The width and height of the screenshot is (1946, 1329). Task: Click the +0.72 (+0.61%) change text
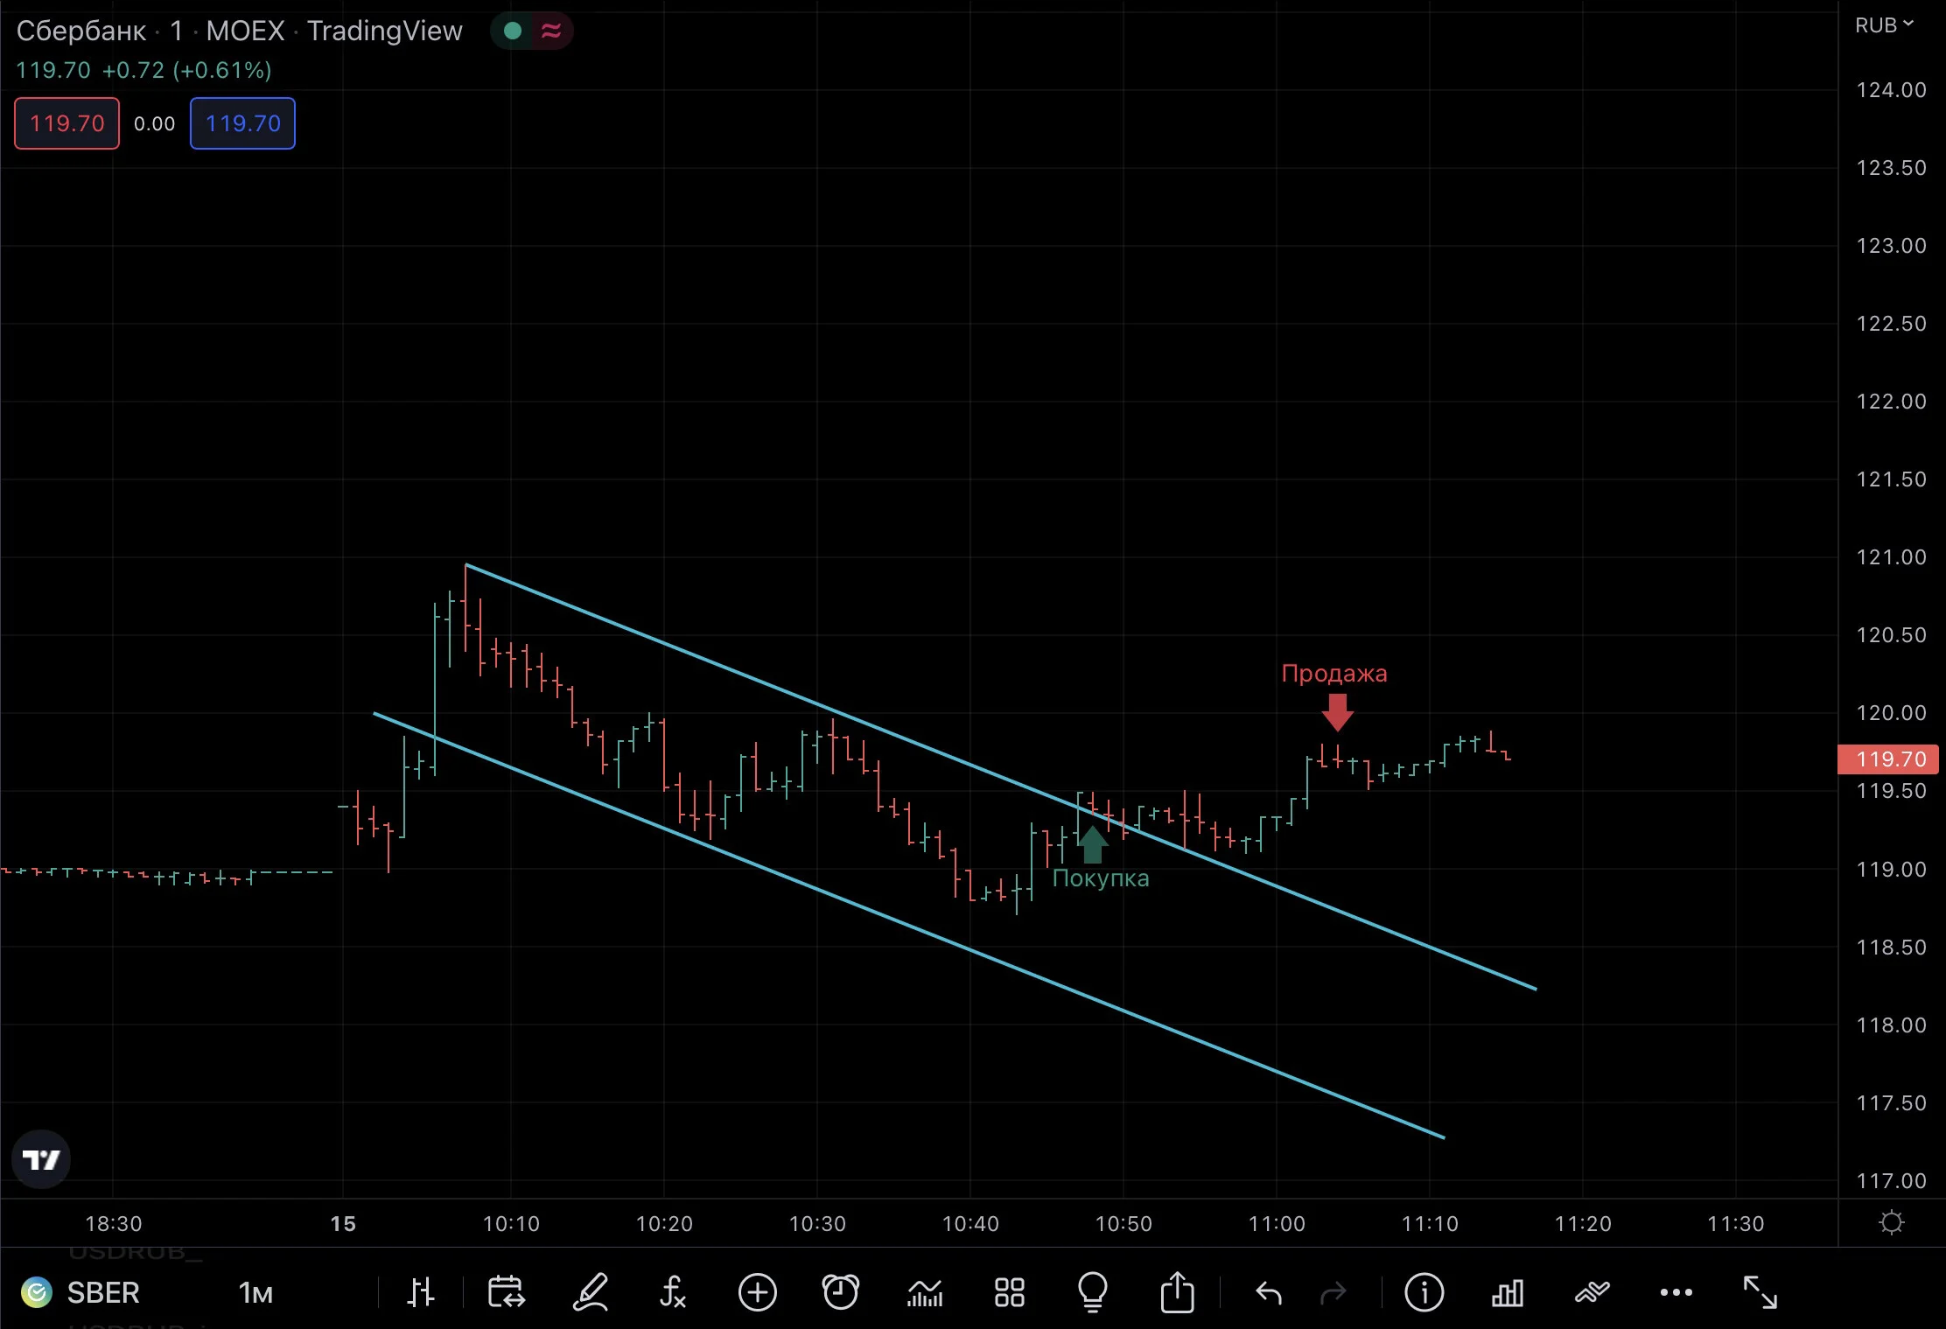coord(187,70)
